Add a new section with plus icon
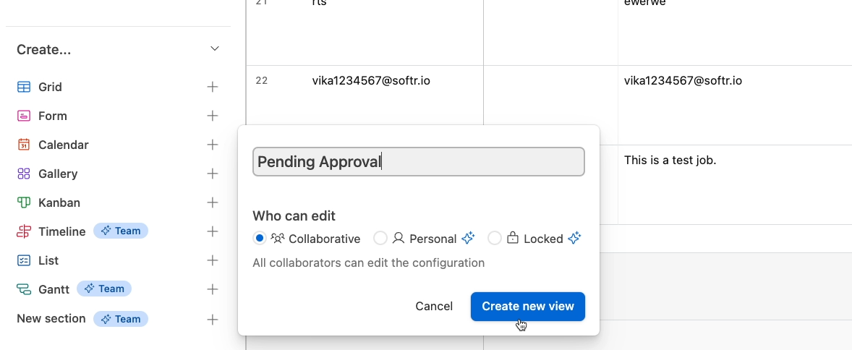Viewport: 852px width, 350px height. click(x=213, y=320)
